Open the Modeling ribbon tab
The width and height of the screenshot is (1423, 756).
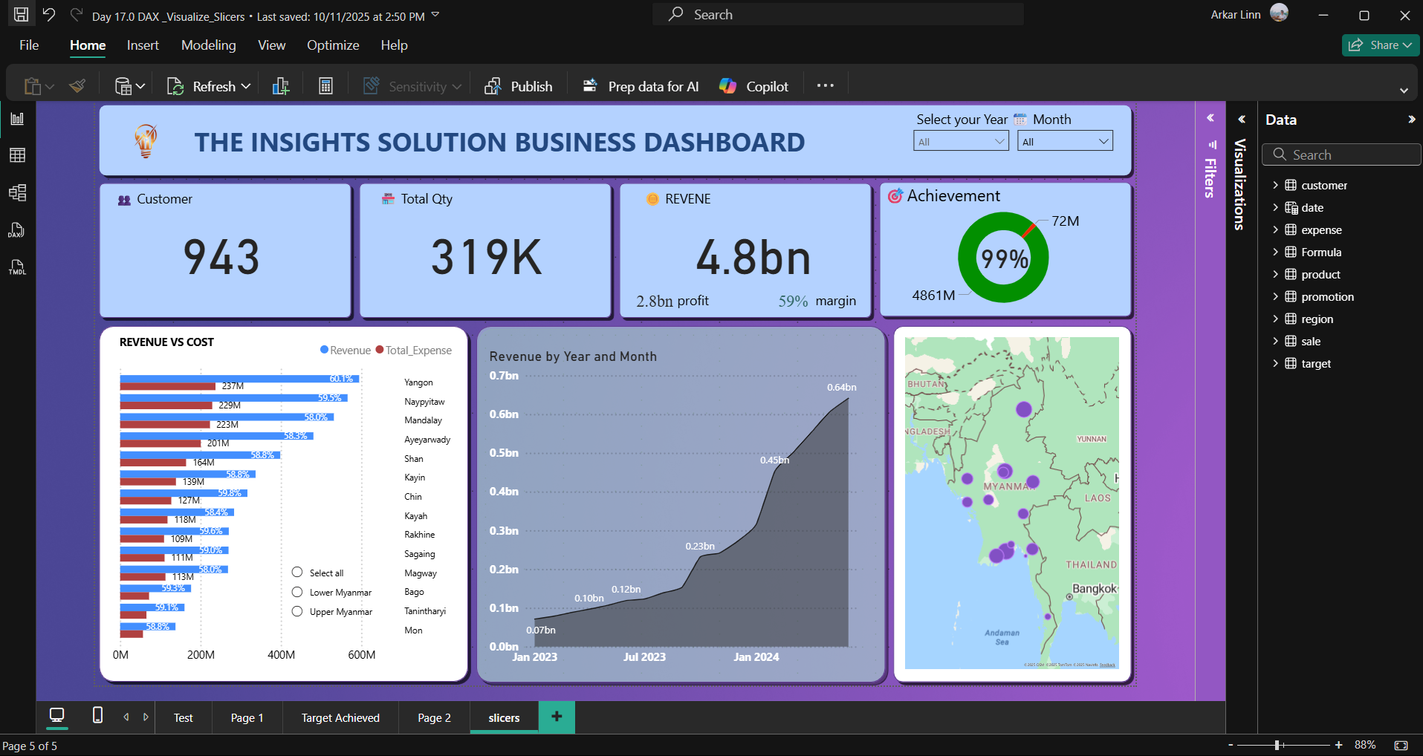coord(208,45)
